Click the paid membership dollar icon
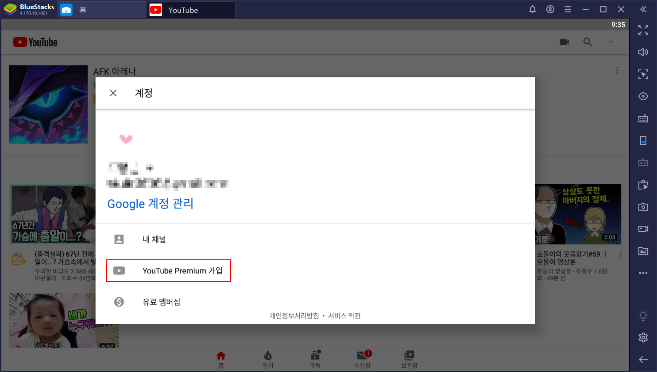Viewport: 657px width, 372px height. [x=119, y=302]
